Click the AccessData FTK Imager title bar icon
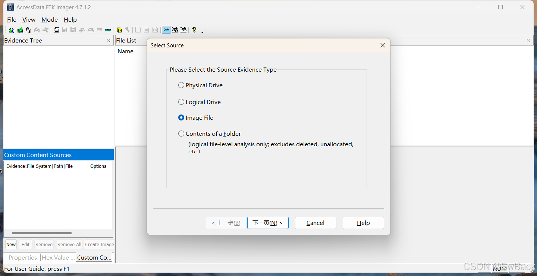Image resolution: width=537 pixels, height=276 pixels. click(10, 7)
